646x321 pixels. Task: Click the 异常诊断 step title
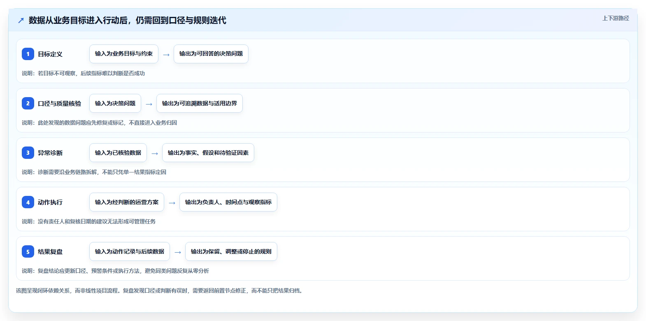50,153
